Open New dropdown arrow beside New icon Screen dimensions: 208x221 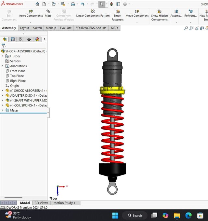click(x=49, y=4)
